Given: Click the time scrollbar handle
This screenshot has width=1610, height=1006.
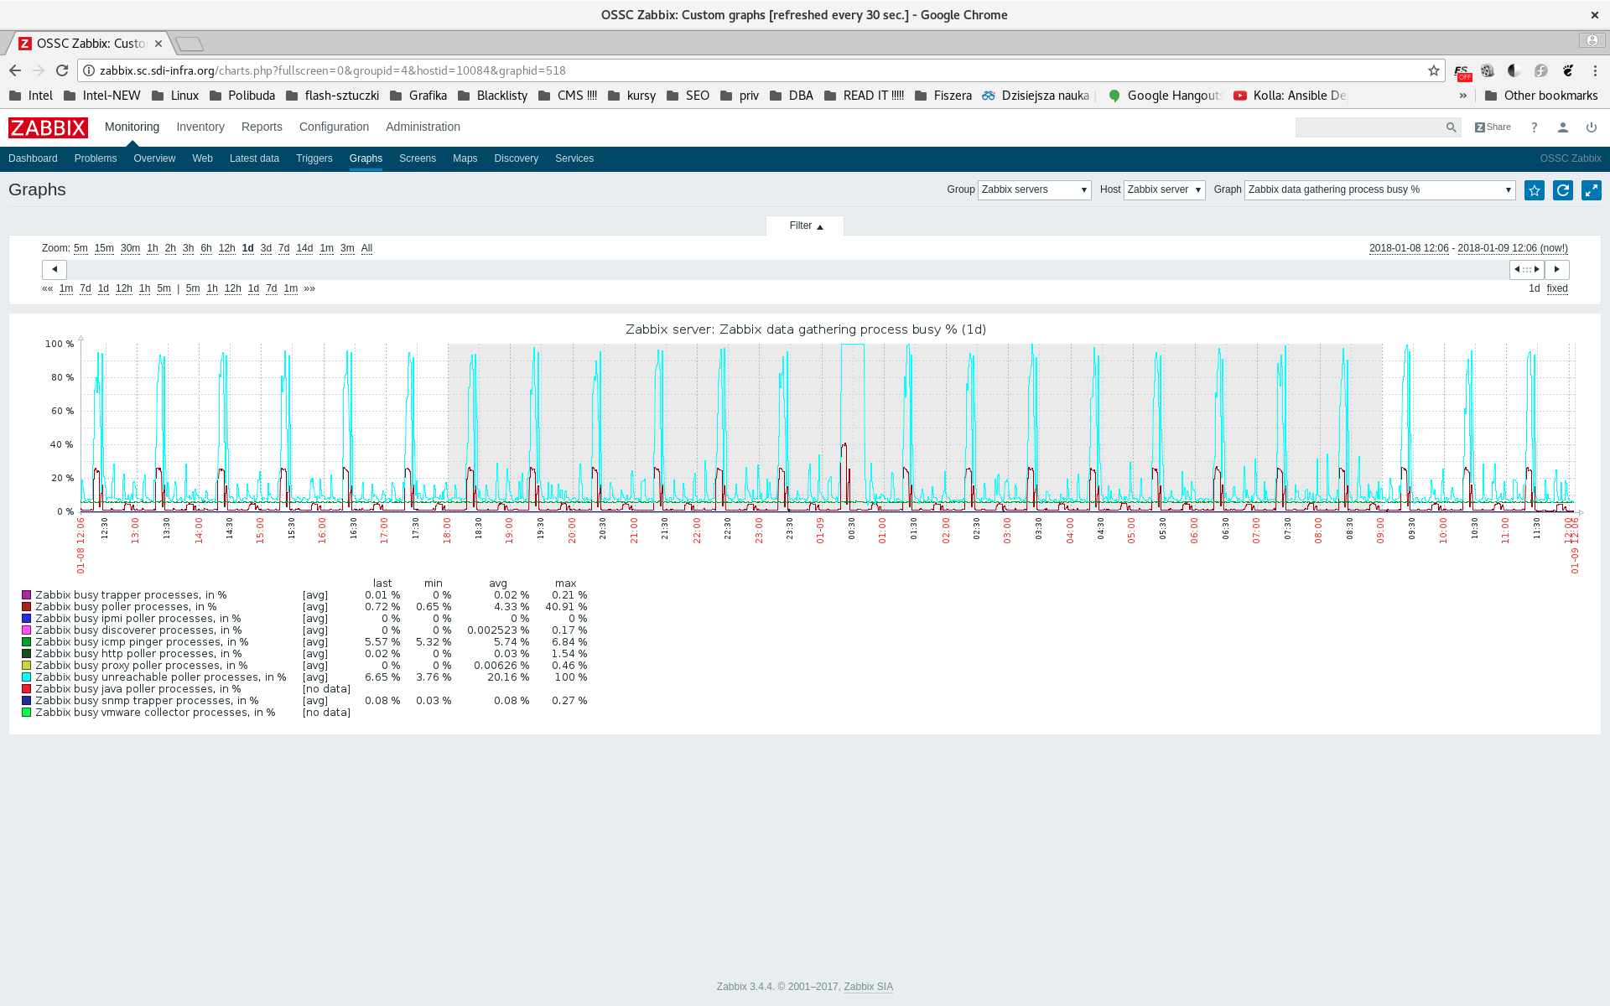Looking at the screenshot, I should tap(1526, 269).
